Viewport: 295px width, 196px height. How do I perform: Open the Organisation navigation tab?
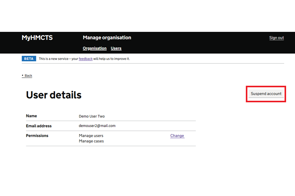coord(95,48)
